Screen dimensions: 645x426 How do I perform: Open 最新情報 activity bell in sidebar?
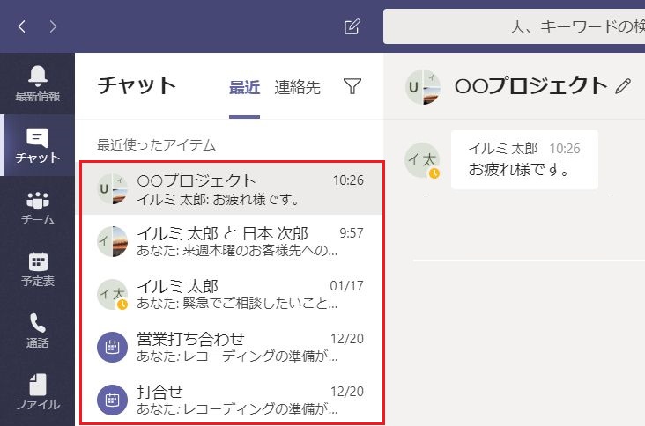pos(37,84)
